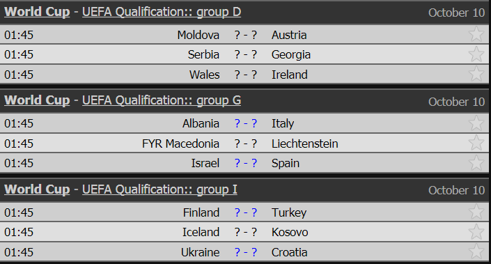The height and width of the screenshot is (264, 491).
Task: Open the Finland vs Turkey score link
Action: pos(246,212)
